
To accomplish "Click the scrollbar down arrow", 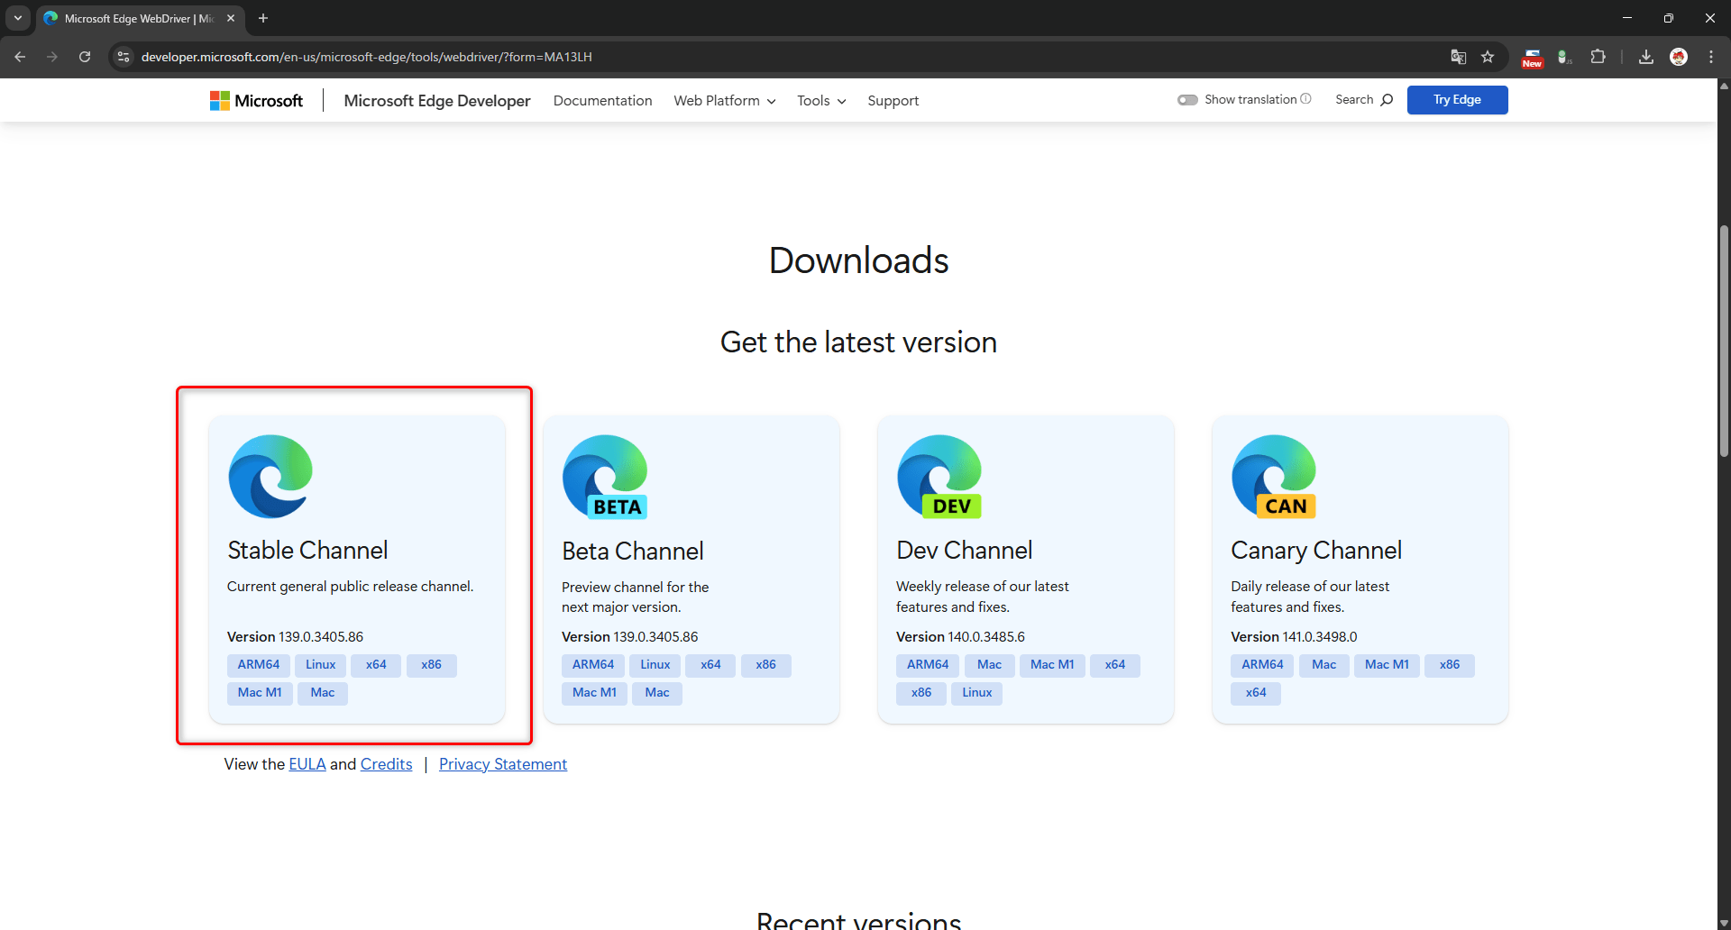I will [x=1724, y=923].
